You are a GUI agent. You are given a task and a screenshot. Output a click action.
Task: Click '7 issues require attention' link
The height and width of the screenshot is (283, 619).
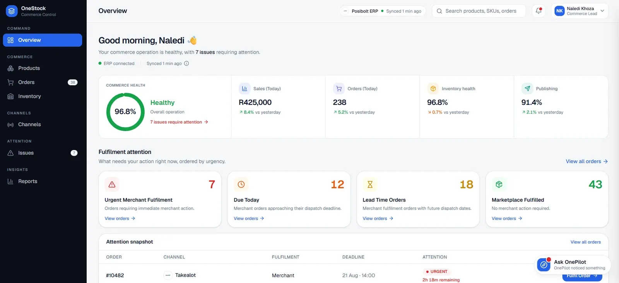(x=179, y=122)
